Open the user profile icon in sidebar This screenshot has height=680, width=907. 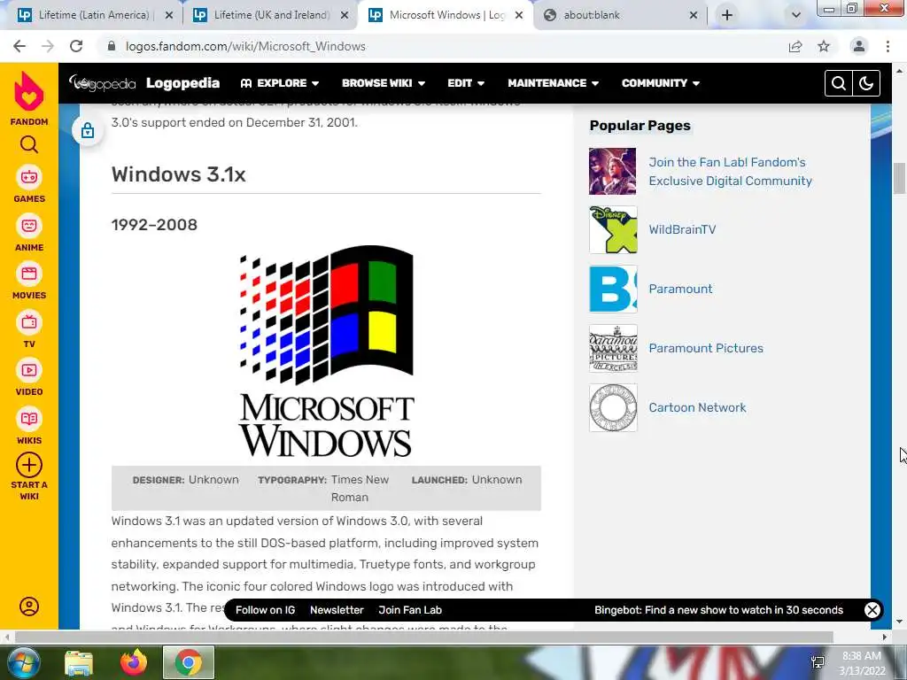29,606
